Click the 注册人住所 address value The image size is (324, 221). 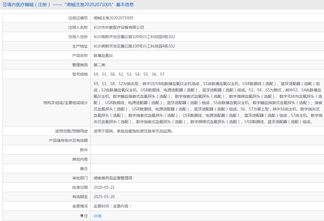[134, 37]
